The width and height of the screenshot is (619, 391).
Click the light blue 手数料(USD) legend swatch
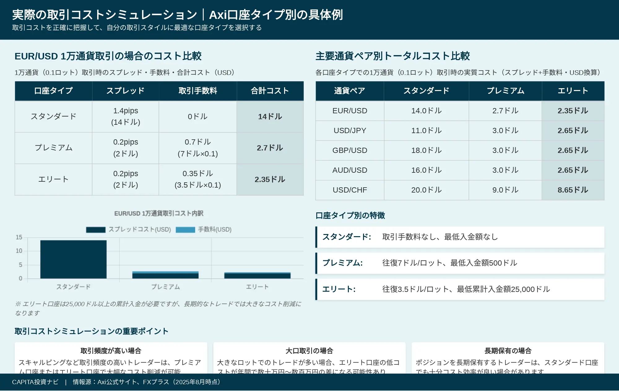(185, 230)
